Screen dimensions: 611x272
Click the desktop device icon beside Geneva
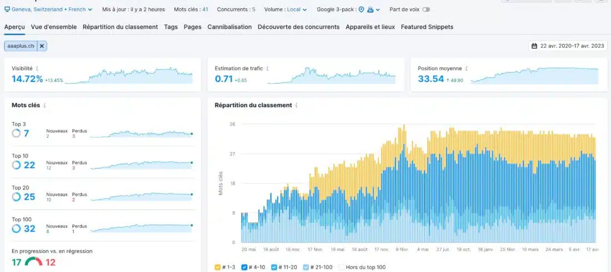pos(7,9)
